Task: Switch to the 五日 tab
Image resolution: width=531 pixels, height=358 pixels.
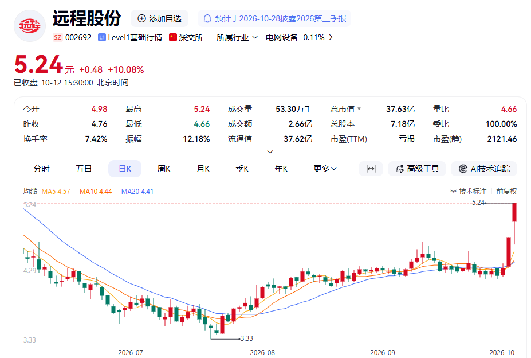Action: point(83,169)
